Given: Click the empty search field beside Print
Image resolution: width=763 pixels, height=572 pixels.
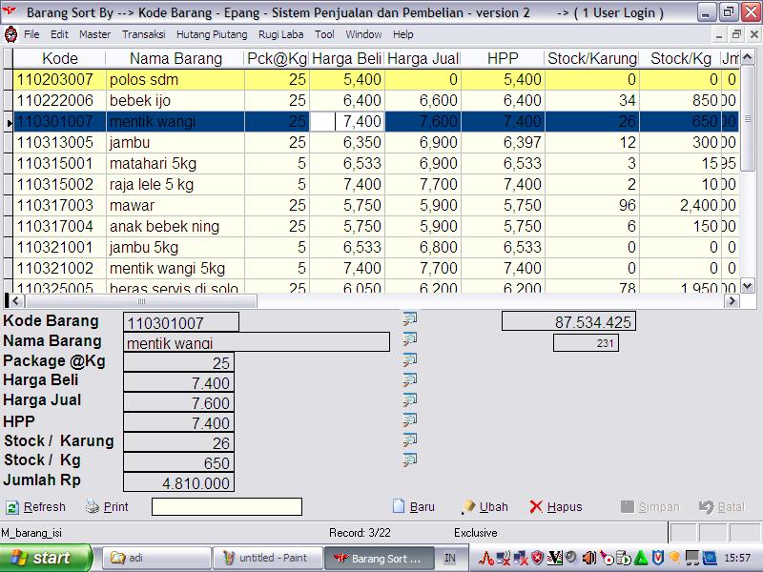Looking at the screenshot, I should pyautogui.click(x=227, y=507).
